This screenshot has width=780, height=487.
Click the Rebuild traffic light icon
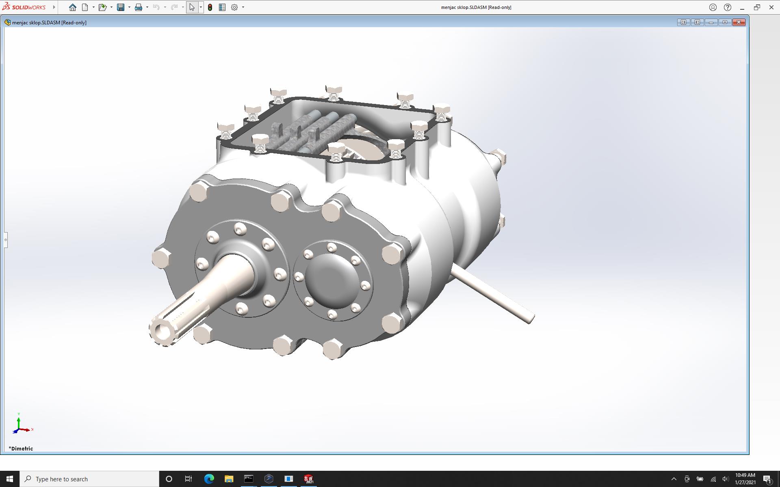point(210,7)
